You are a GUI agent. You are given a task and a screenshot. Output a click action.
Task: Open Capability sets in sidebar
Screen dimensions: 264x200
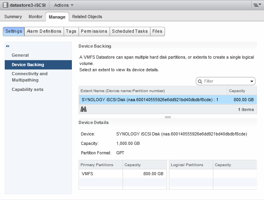point(27,89)
